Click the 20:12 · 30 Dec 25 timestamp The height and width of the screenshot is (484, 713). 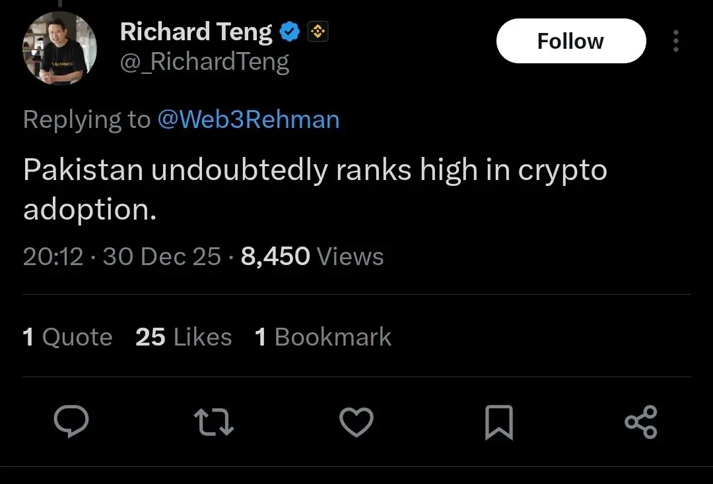[x=122, y=257]
